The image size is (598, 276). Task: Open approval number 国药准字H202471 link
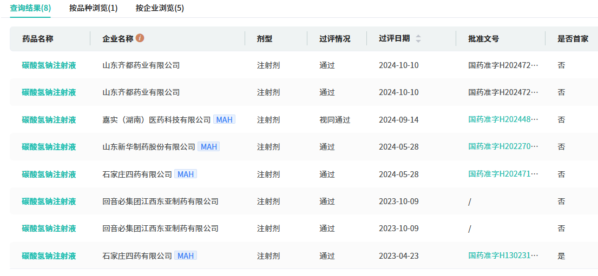pos(503,174)
